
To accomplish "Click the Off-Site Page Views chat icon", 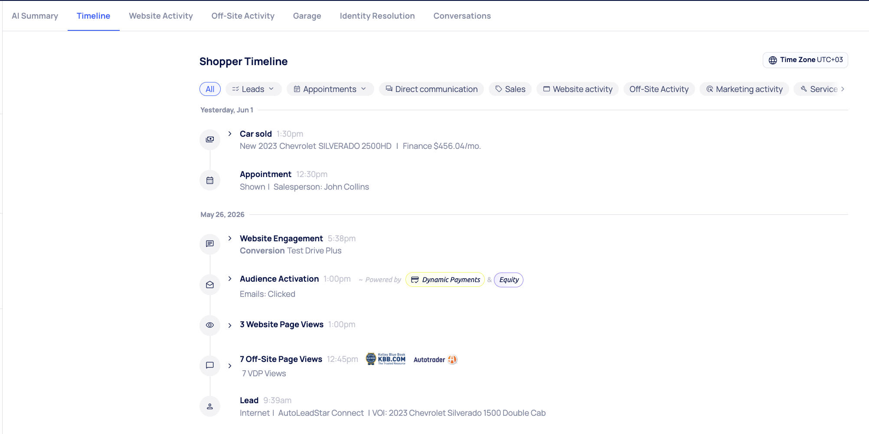I will tap(210, 365).
